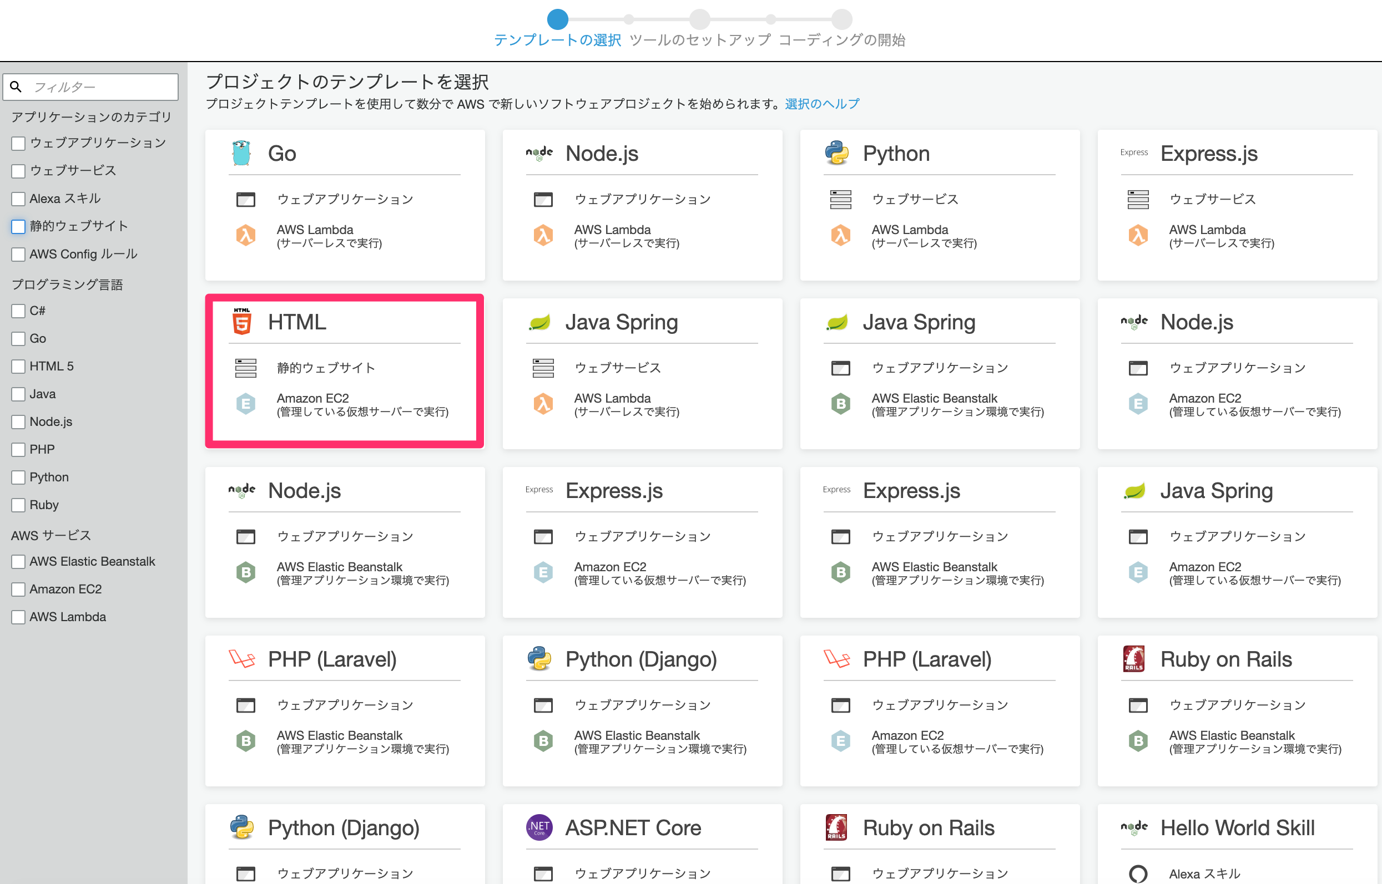Check the AWS Elastic Beanstalk service filter

[x=18, y=561]
